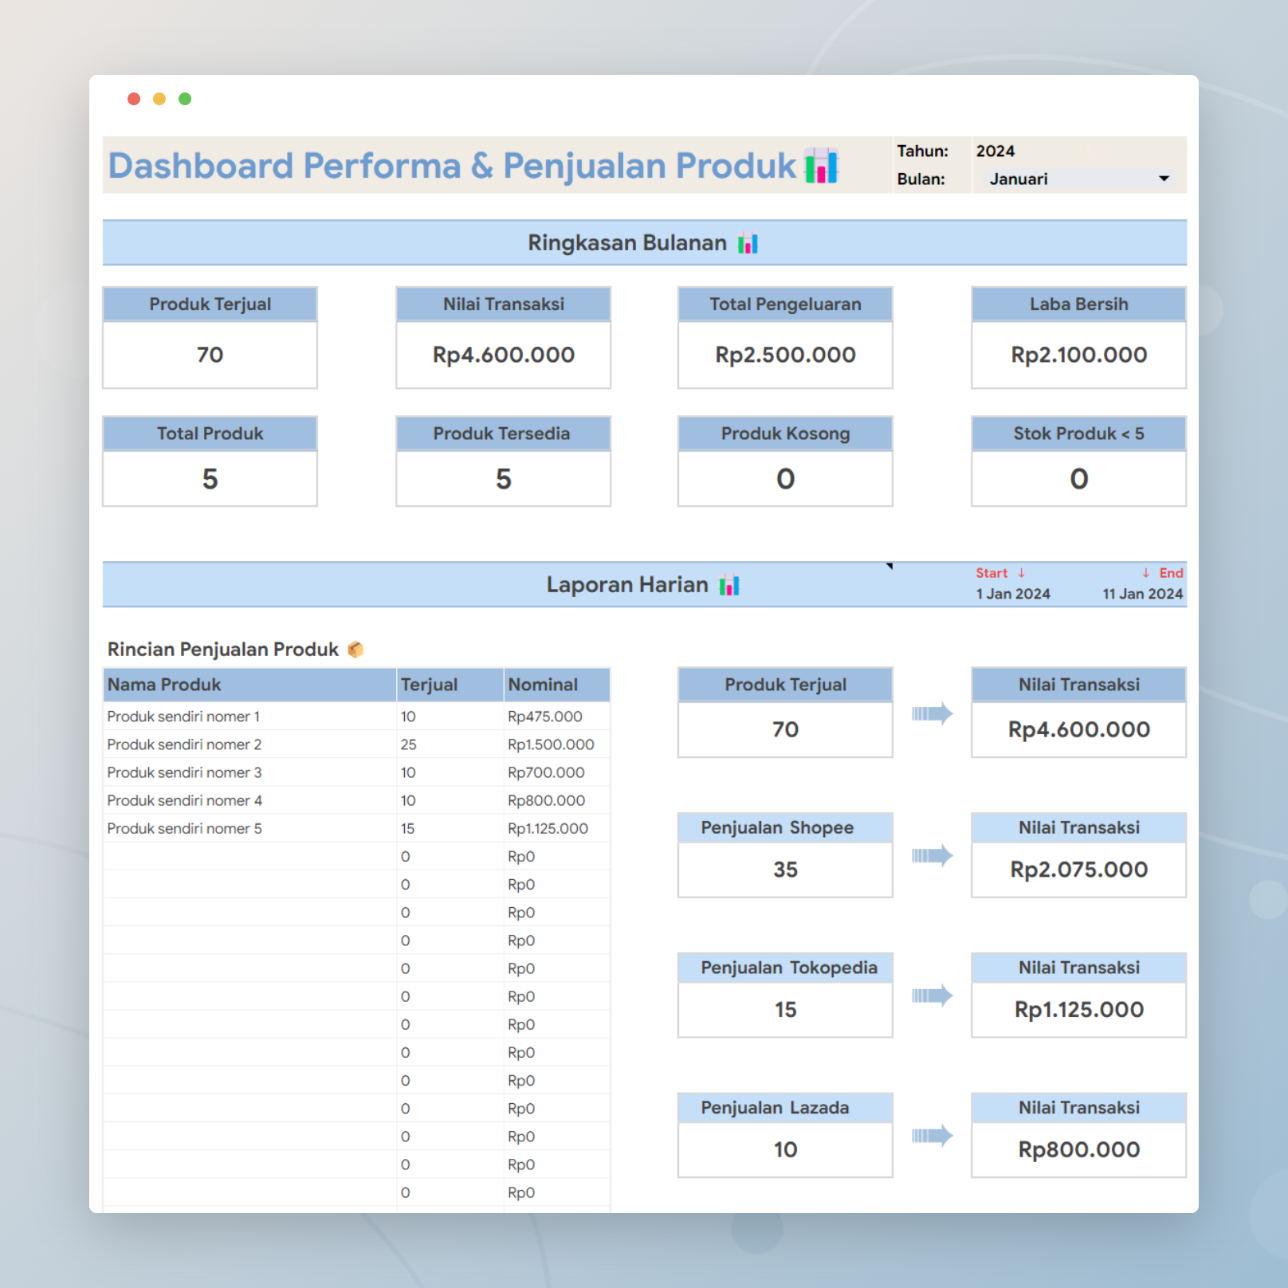Select the Tahun value 2024 cell

pyautogui.click(x=995, y=151)
